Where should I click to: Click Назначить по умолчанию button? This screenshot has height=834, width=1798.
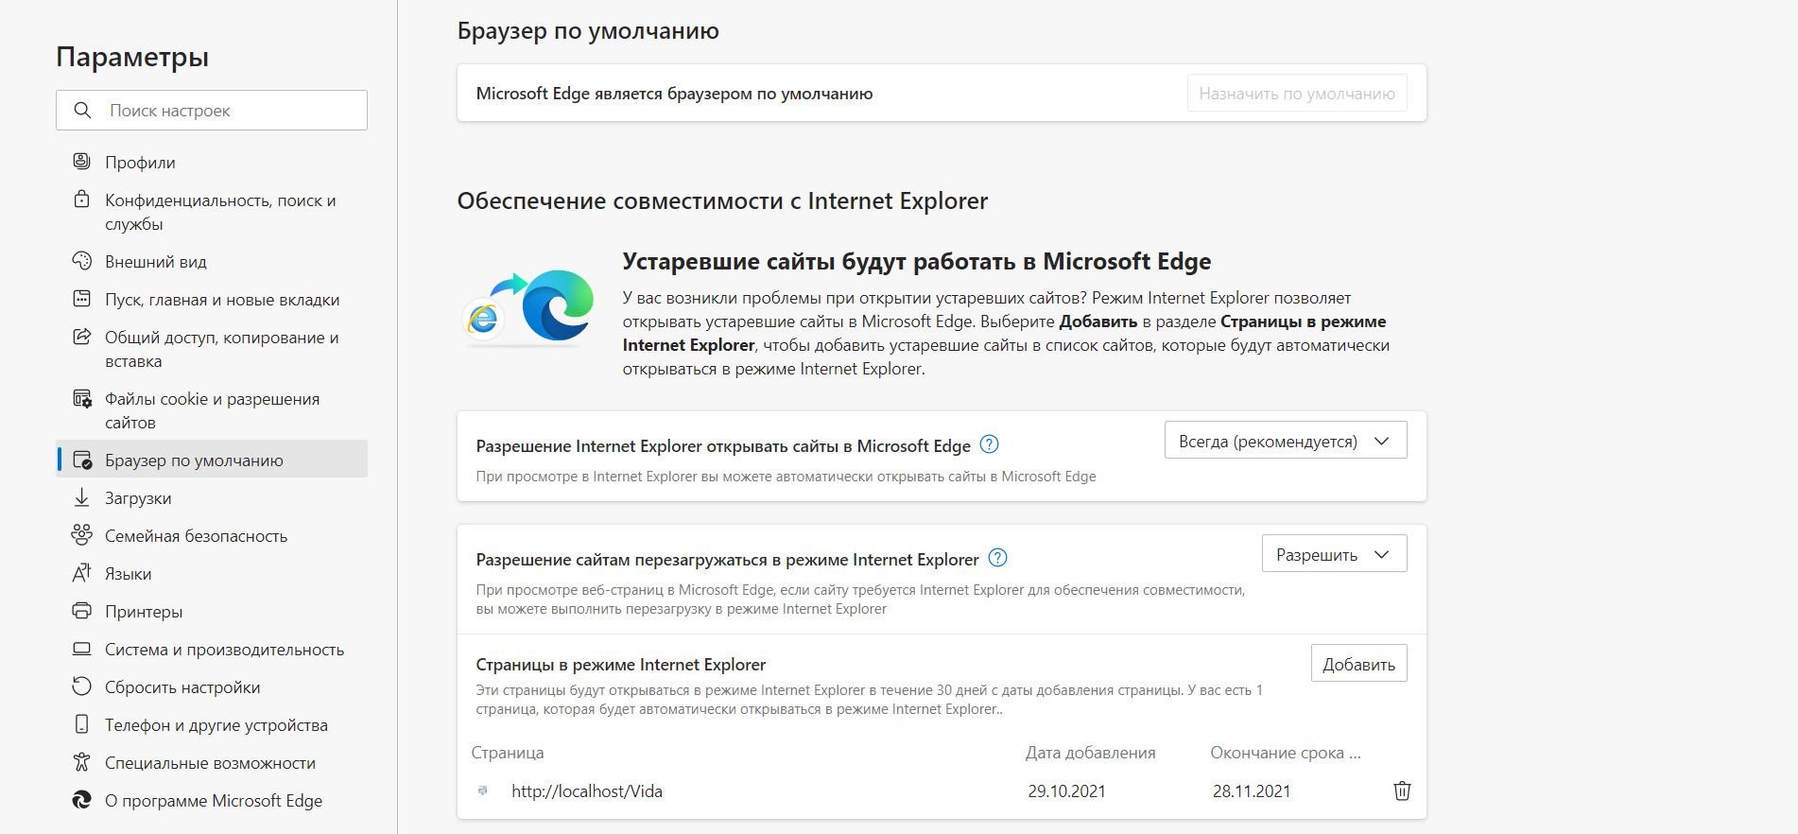[1296, 94]
